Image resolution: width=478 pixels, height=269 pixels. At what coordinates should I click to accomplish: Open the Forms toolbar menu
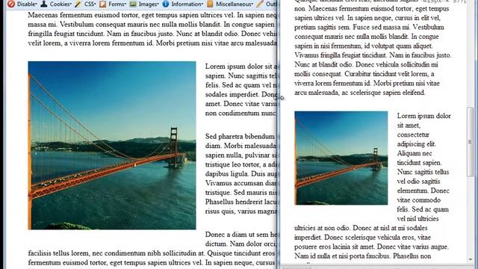coord(113,4)
